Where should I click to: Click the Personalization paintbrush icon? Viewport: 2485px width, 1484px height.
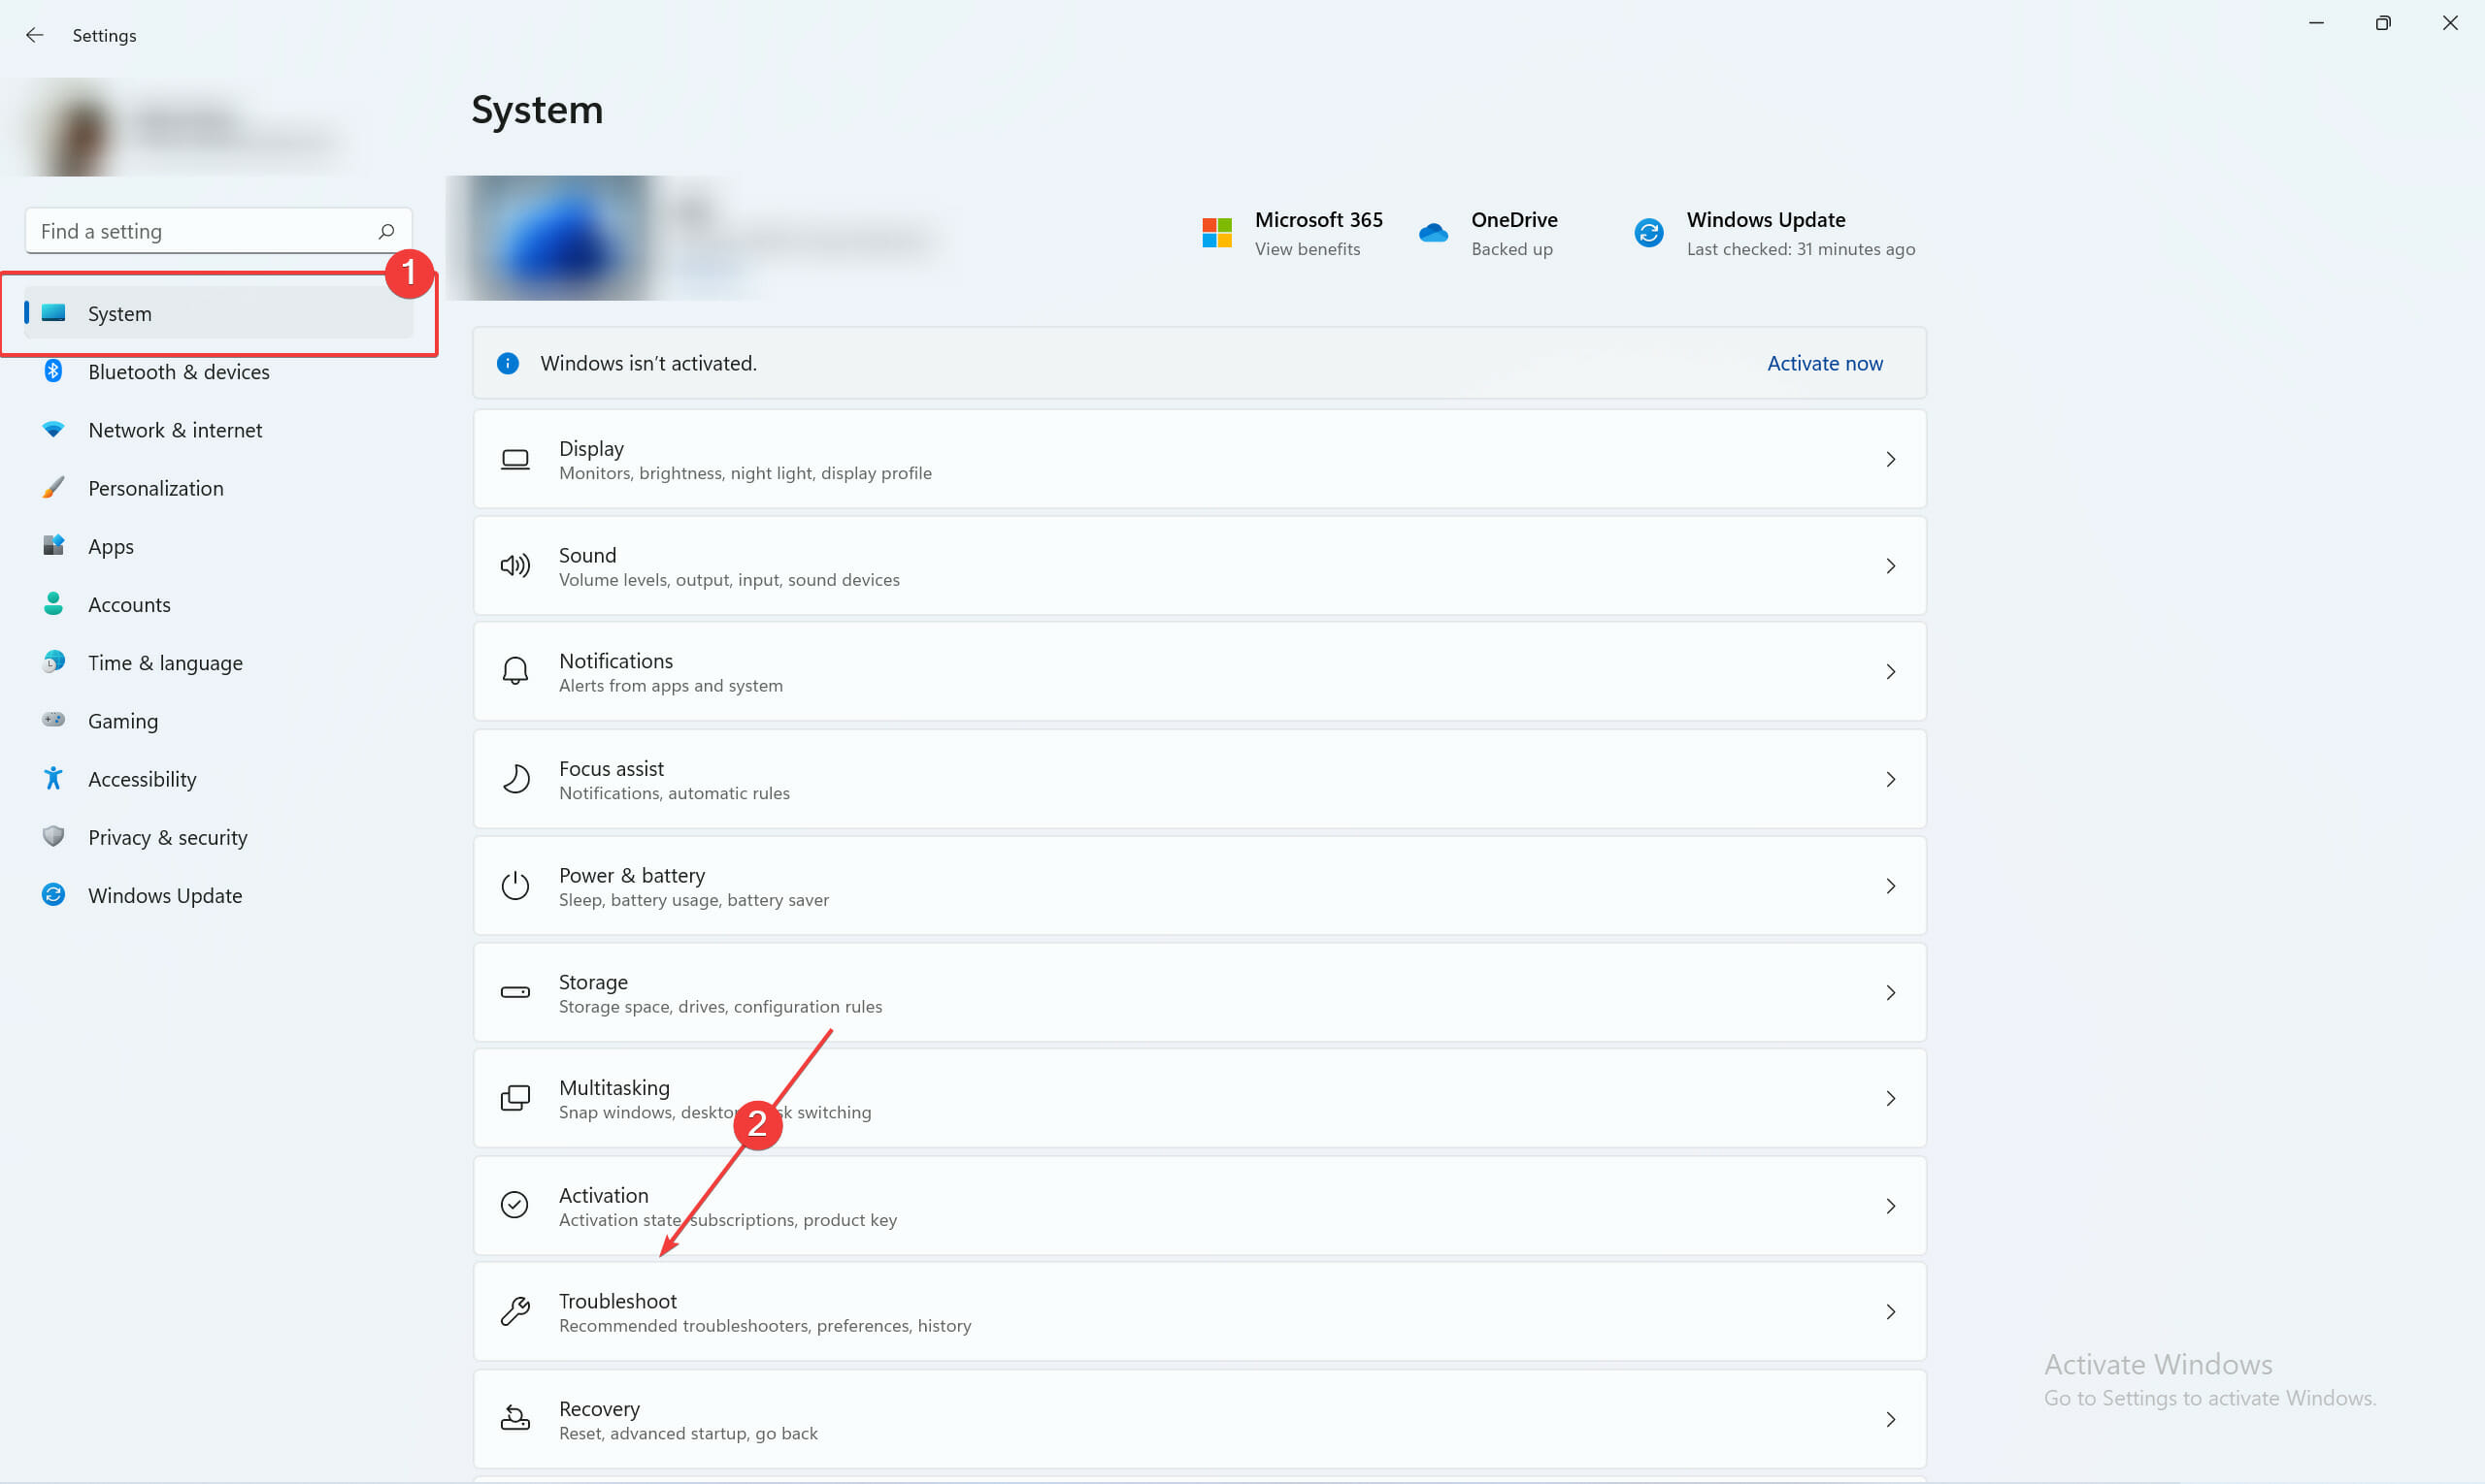[x=54, y=487]
